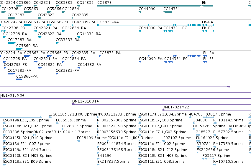The height and width of the screenshot is (166, 251).
Task: Select the CG44090 gene label
Action: point(147,9)
